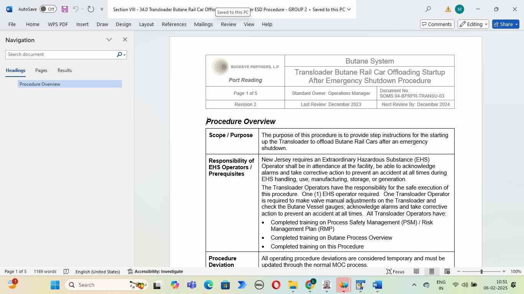Open the File menu
Screen dimensions: 524x294
[12, 24]
